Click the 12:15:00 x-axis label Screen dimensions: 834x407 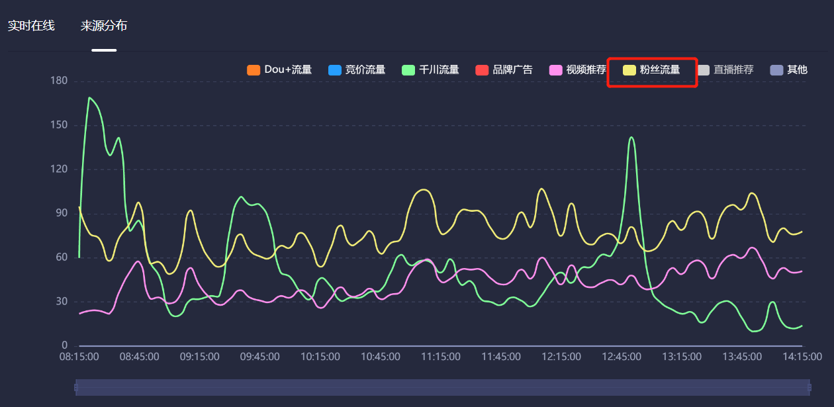pyautogui.click(x=561, y=357)
